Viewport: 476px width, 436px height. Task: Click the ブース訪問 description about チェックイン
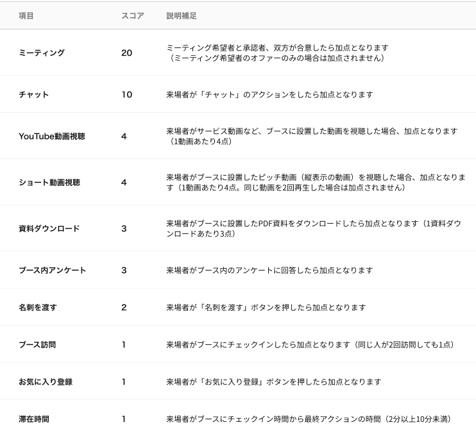point(310,345)
